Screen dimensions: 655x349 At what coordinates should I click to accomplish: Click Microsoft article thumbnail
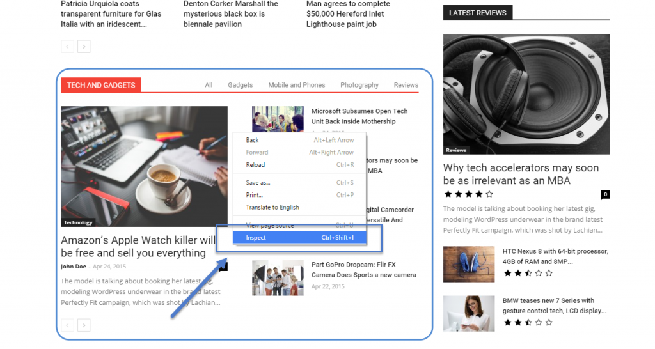pos(278,119)
